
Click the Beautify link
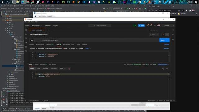pyautogui.click(x=166, y=49)
